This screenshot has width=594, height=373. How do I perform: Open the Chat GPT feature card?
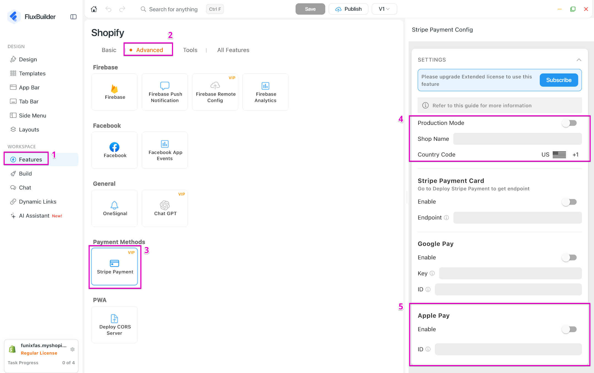165,208
